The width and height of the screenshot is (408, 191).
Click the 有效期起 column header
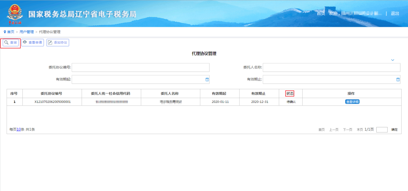(220, 93)
